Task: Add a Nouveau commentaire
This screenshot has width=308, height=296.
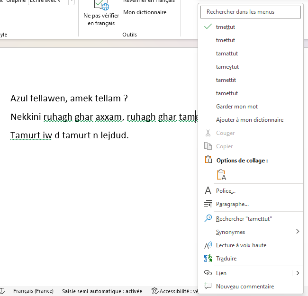Action: coord(245,287)
